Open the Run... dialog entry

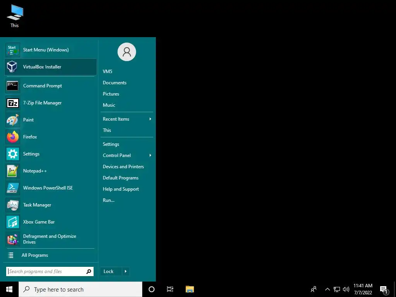coord(109,200)
